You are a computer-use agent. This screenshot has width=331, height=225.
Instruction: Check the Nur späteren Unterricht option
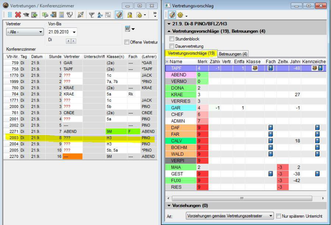coord(279,216)
